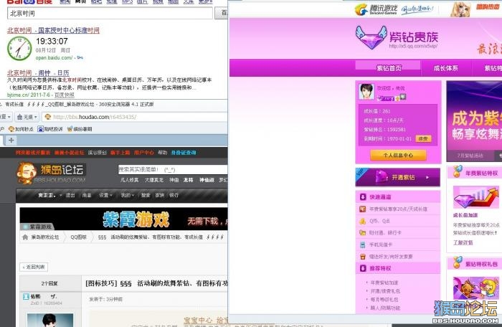The width and height of the screenshot is (502, 327).
Task: Click the cartoon gift image under 紫钻特权礼包
Action: click(476, 288)
